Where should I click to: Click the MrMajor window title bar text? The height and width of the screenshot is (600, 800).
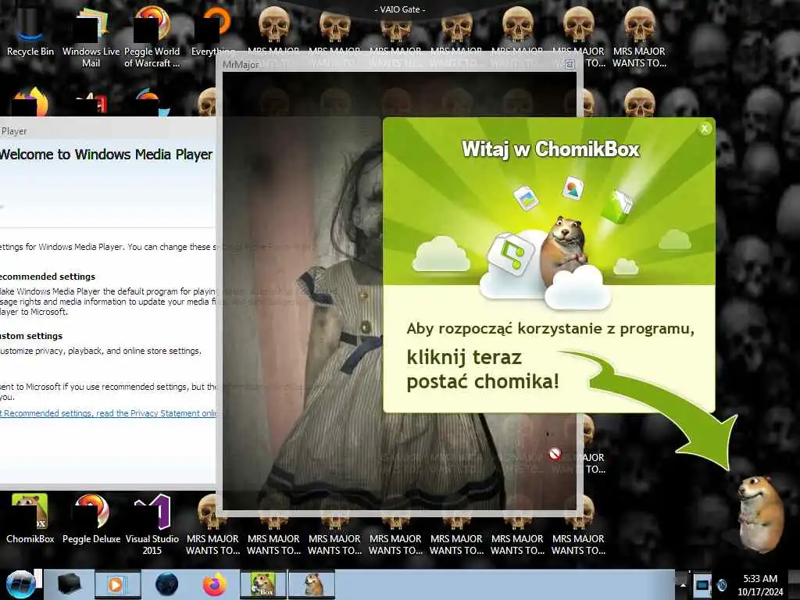(241, 65)
